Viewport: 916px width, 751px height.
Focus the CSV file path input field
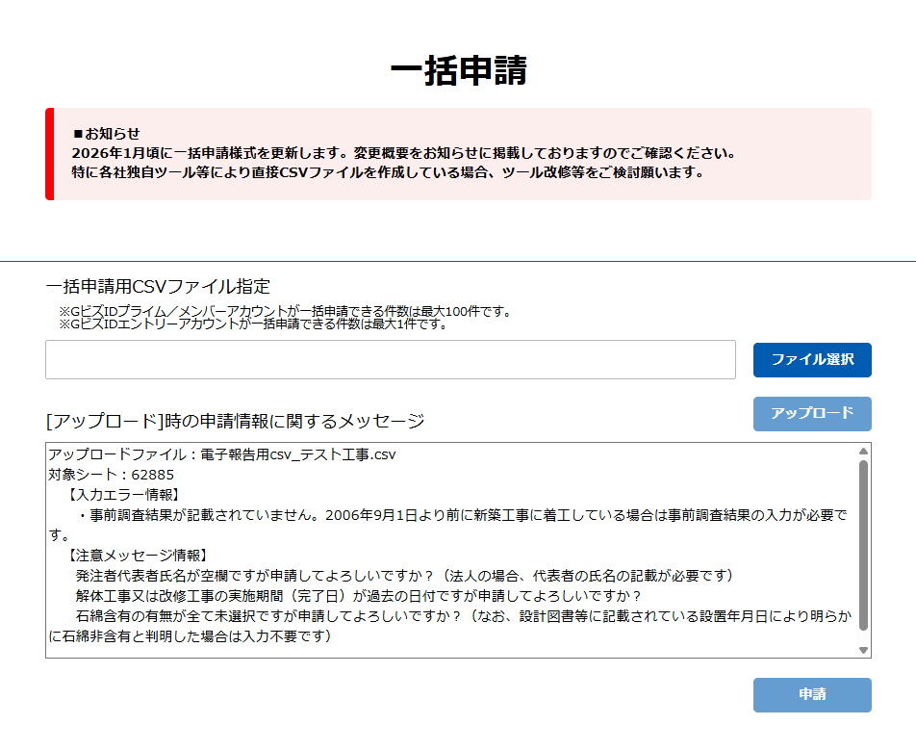390,359
